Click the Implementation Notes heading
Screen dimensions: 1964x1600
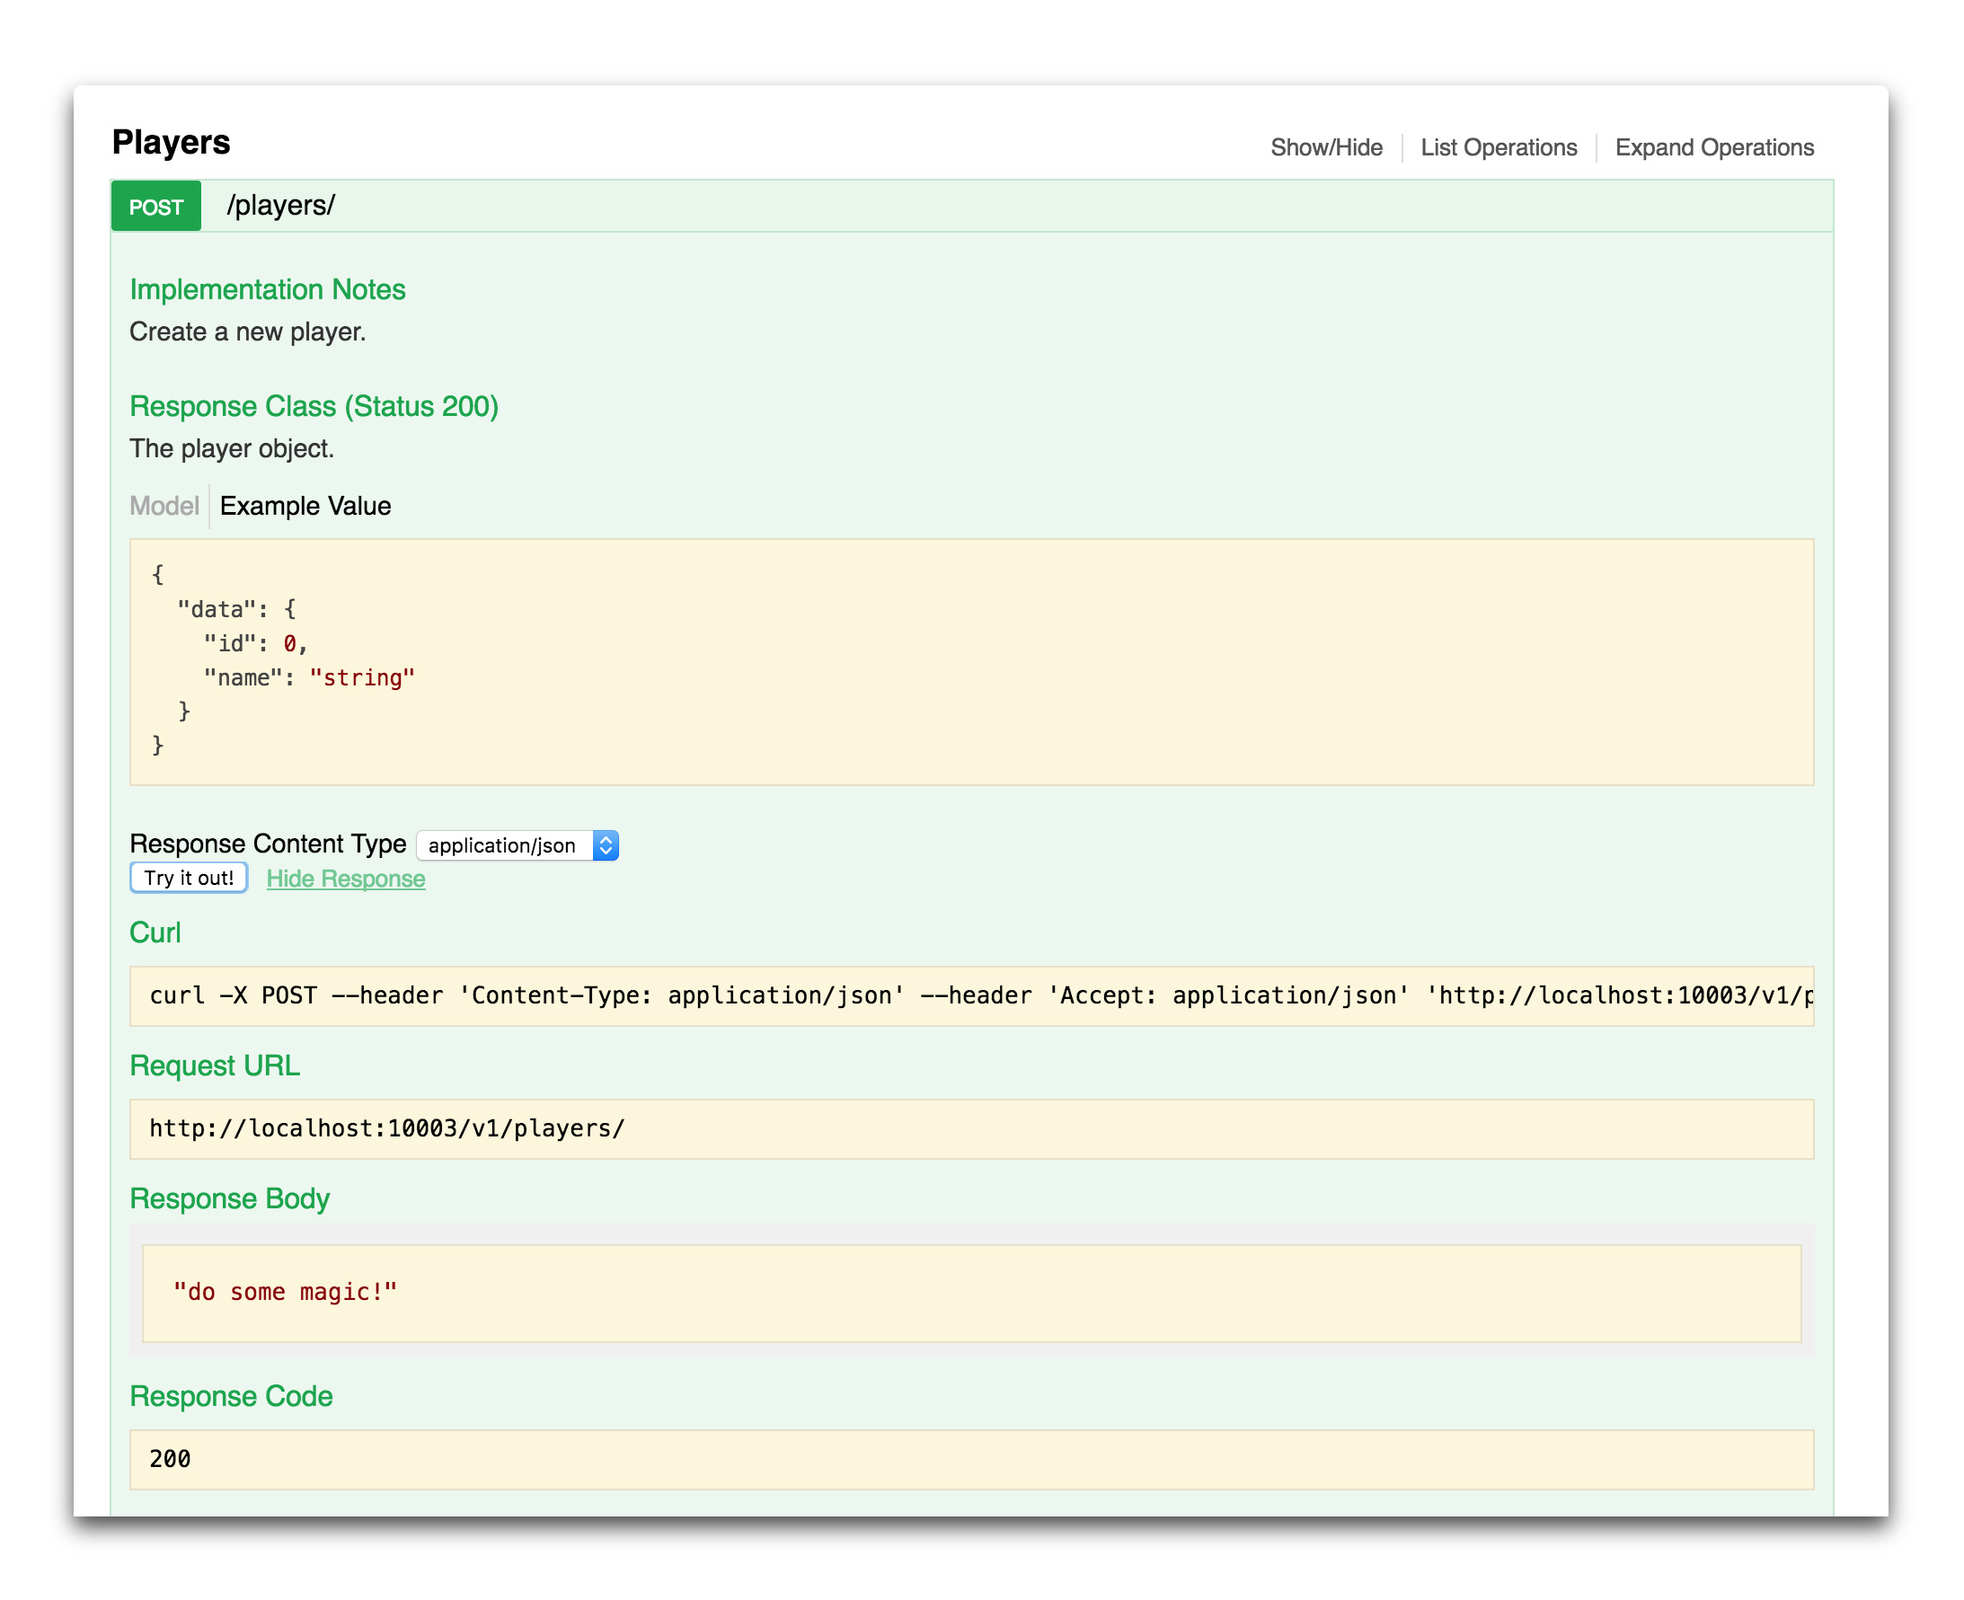[x=267, y=289]
